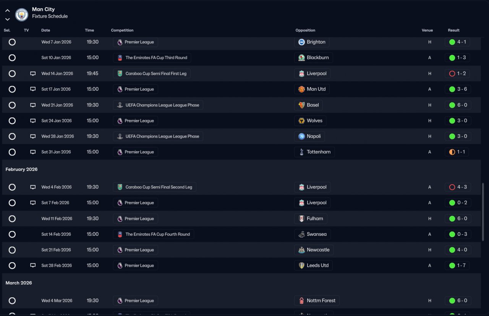
Task: Click the Carabao Cup logo in First Leg row
Action: tap(120, 74)
